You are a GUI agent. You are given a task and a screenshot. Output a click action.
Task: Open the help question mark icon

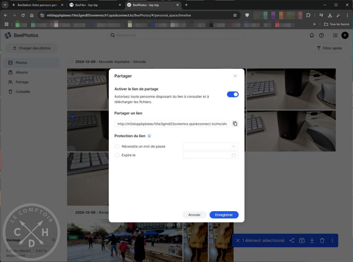tap(322, 35)
